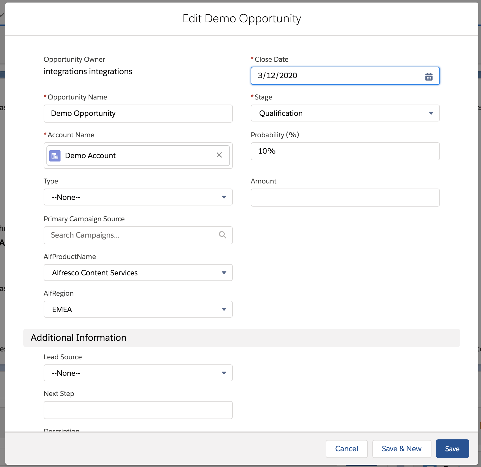
Task: Click the Save & New button
Action: point(401,449)
